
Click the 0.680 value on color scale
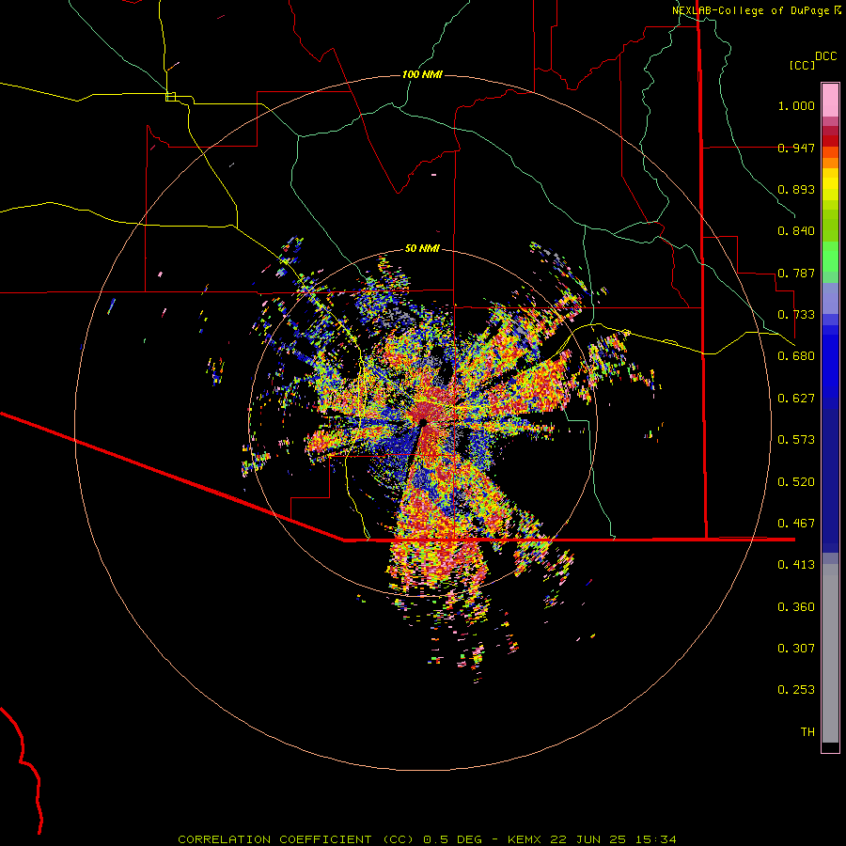coord(796,356)
